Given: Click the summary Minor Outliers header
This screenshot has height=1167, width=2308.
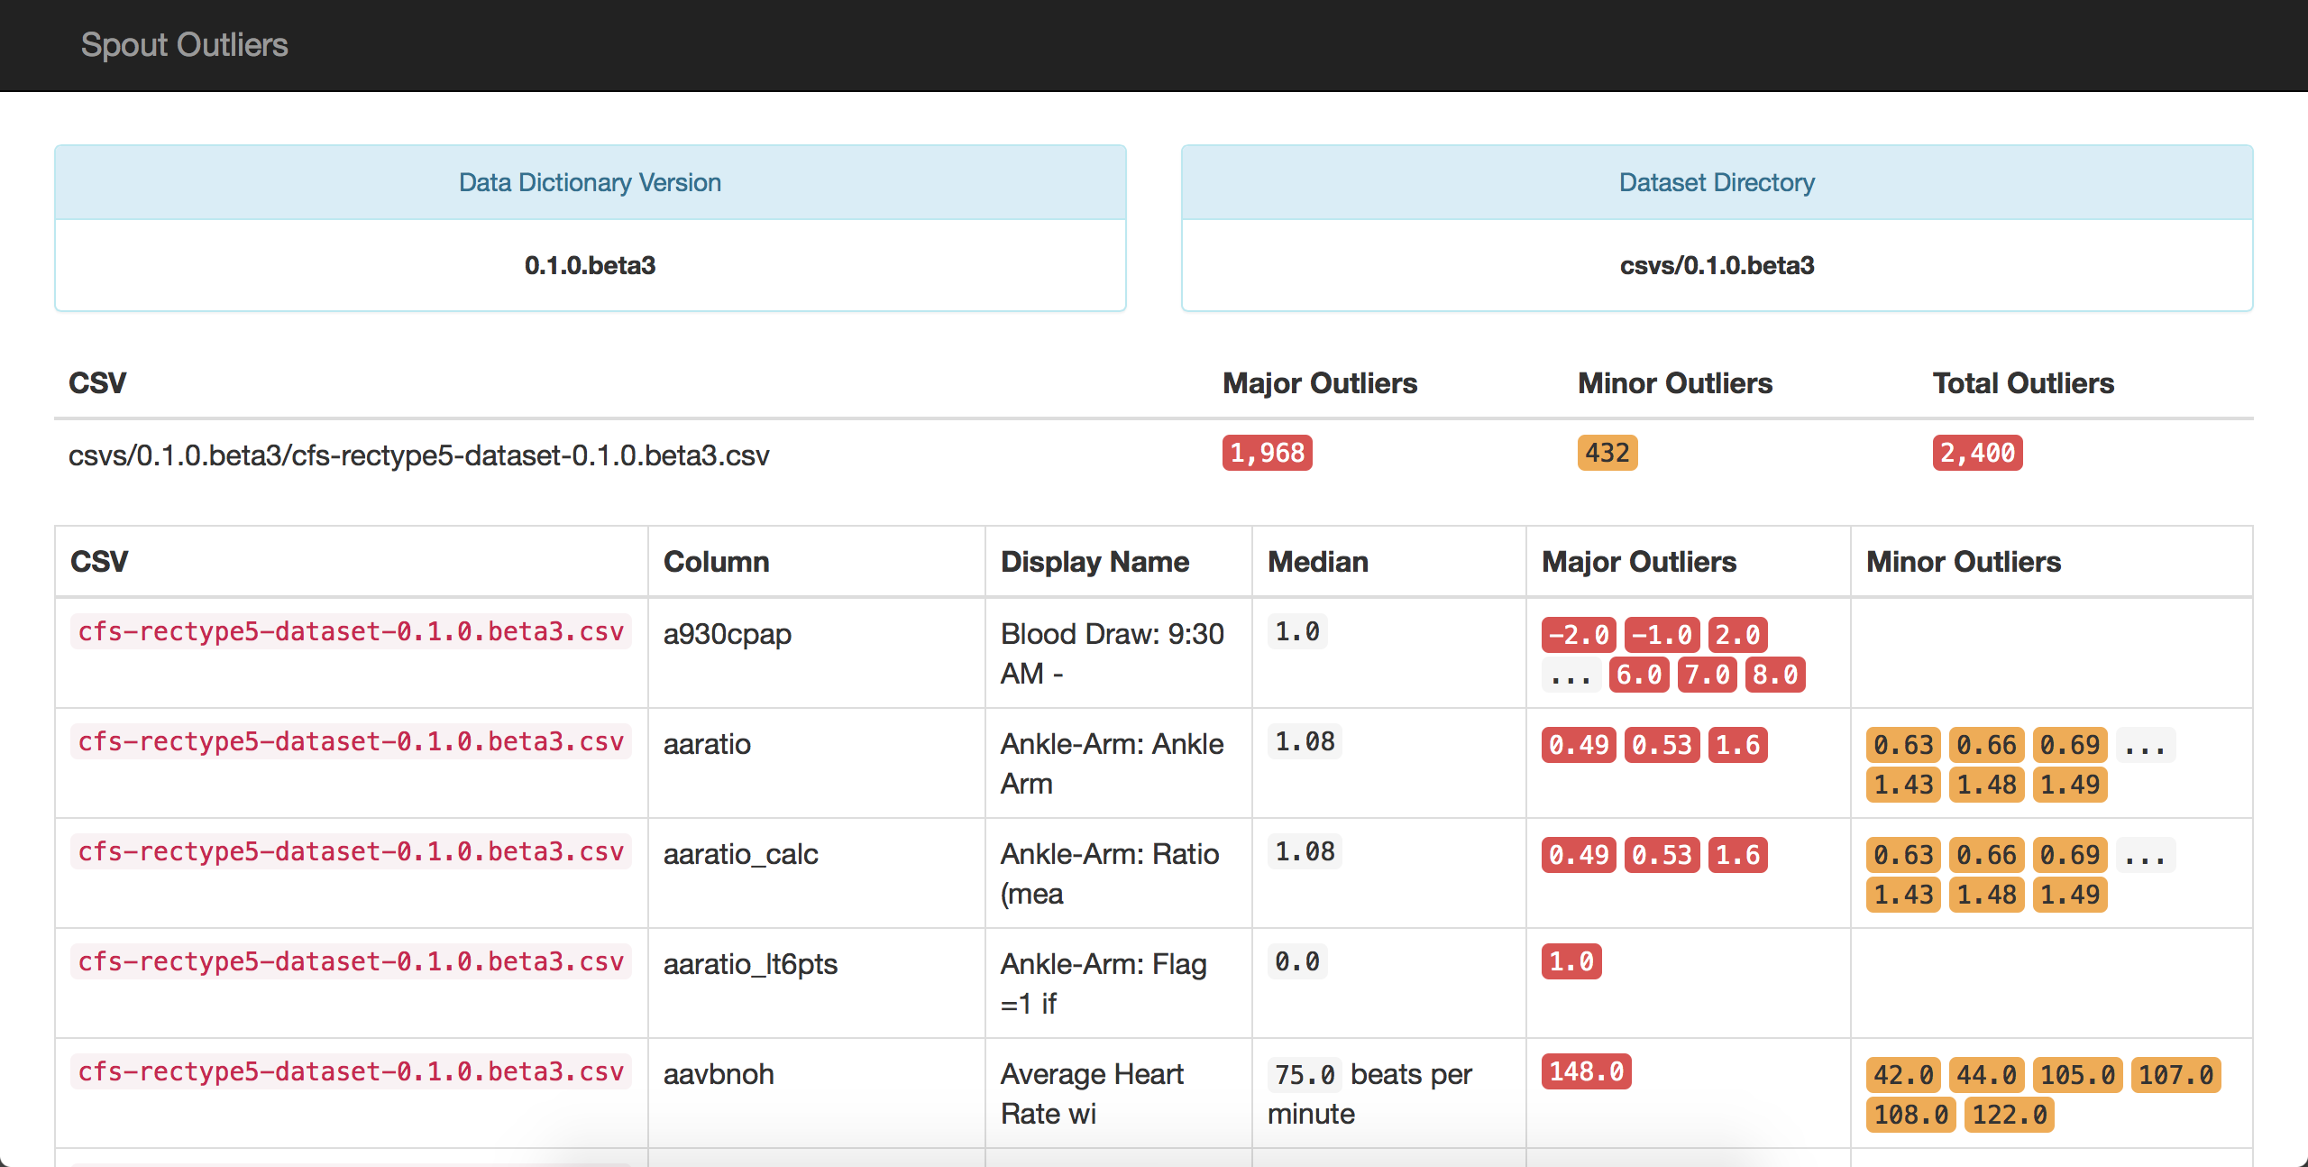Looking at the screenshot, I should tap(1675, 383).
